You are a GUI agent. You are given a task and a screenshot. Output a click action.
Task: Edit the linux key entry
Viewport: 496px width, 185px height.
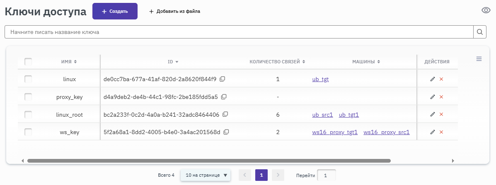point(433,79)
